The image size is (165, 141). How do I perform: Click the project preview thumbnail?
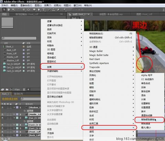pyautogui.click(x=7, y=23)
